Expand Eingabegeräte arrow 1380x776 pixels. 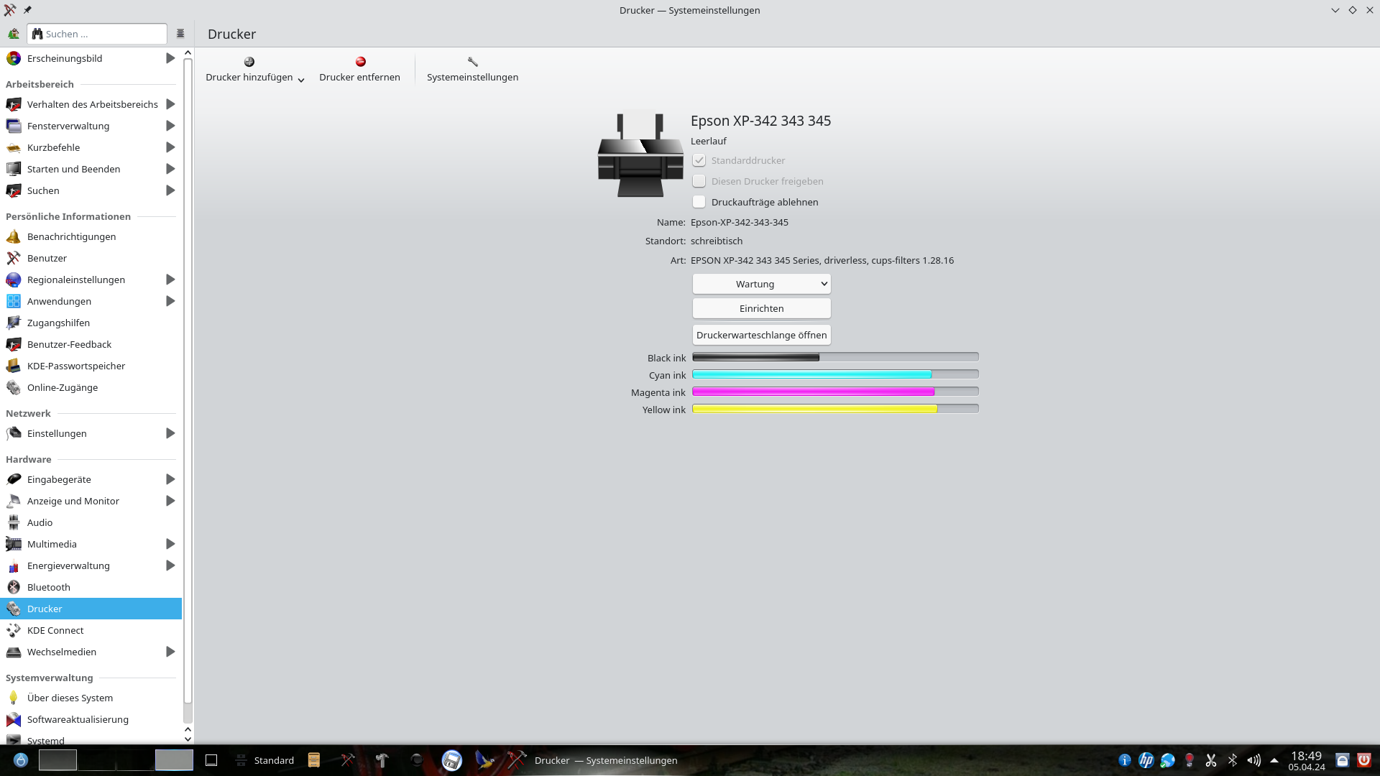pos(170,479)
